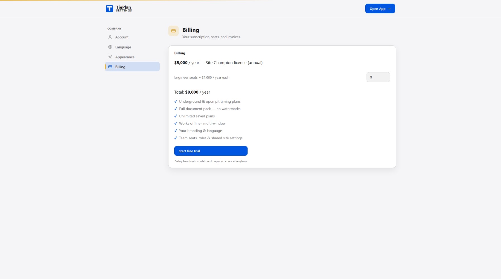Click checkmark beside 'Unlimited saved plans'
This screenshot has height=279, width=501.
click(x=176, y=116)
